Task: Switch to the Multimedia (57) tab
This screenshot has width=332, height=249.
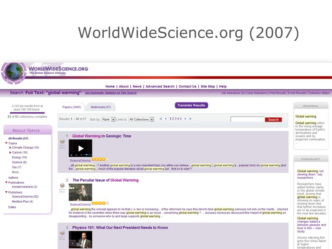Action: tap(101, 107)
